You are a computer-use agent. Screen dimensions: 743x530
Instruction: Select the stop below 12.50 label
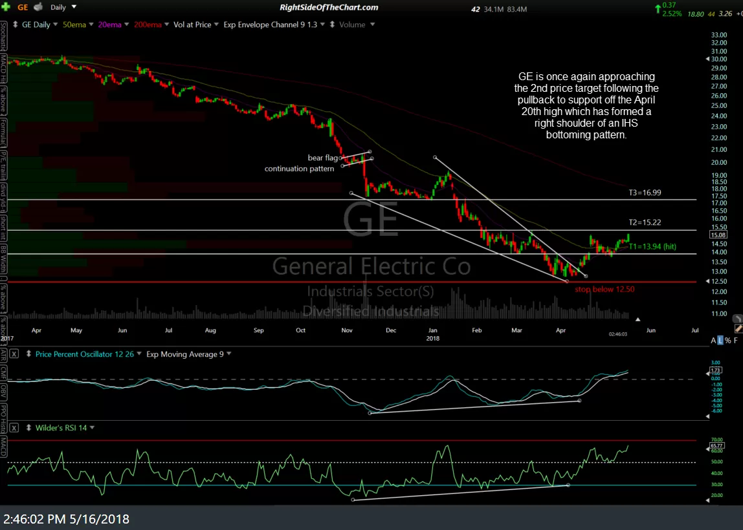(604, 289)
